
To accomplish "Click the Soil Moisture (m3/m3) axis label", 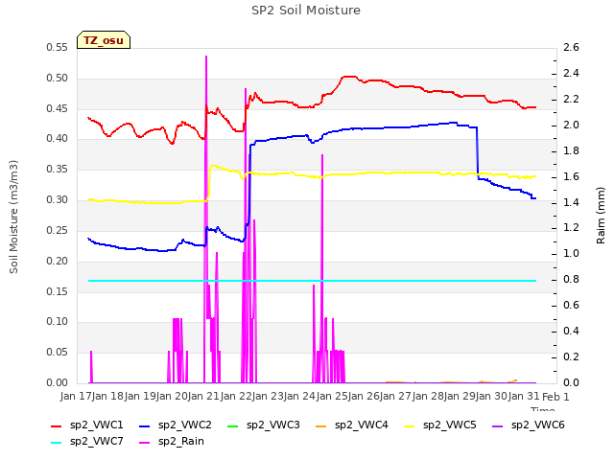I will click(13, 217).
